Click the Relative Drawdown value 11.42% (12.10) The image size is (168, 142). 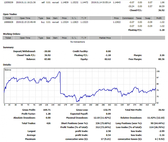156,118
